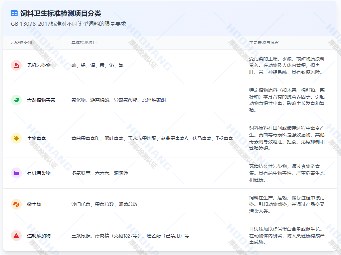The height and width of the screenshot is (255, 341).
Task: Click the 主要来源与危害 column header
Action: point(264,43)
